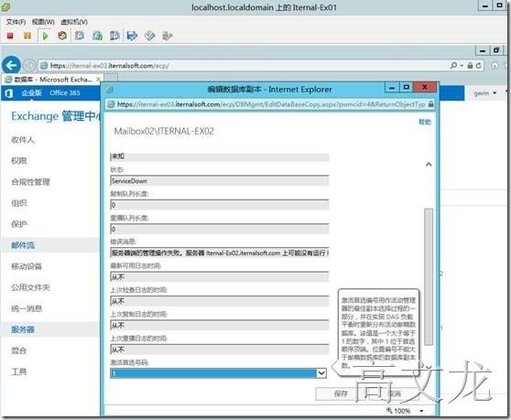Click the last inspected log time field
Screen dimensions: 511x420
(x=219, y=301)
